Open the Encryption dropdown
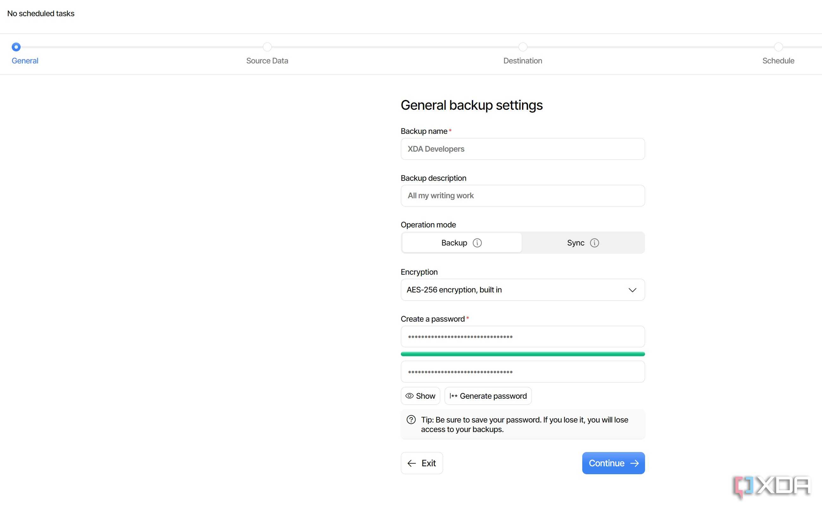 point(523,290)
